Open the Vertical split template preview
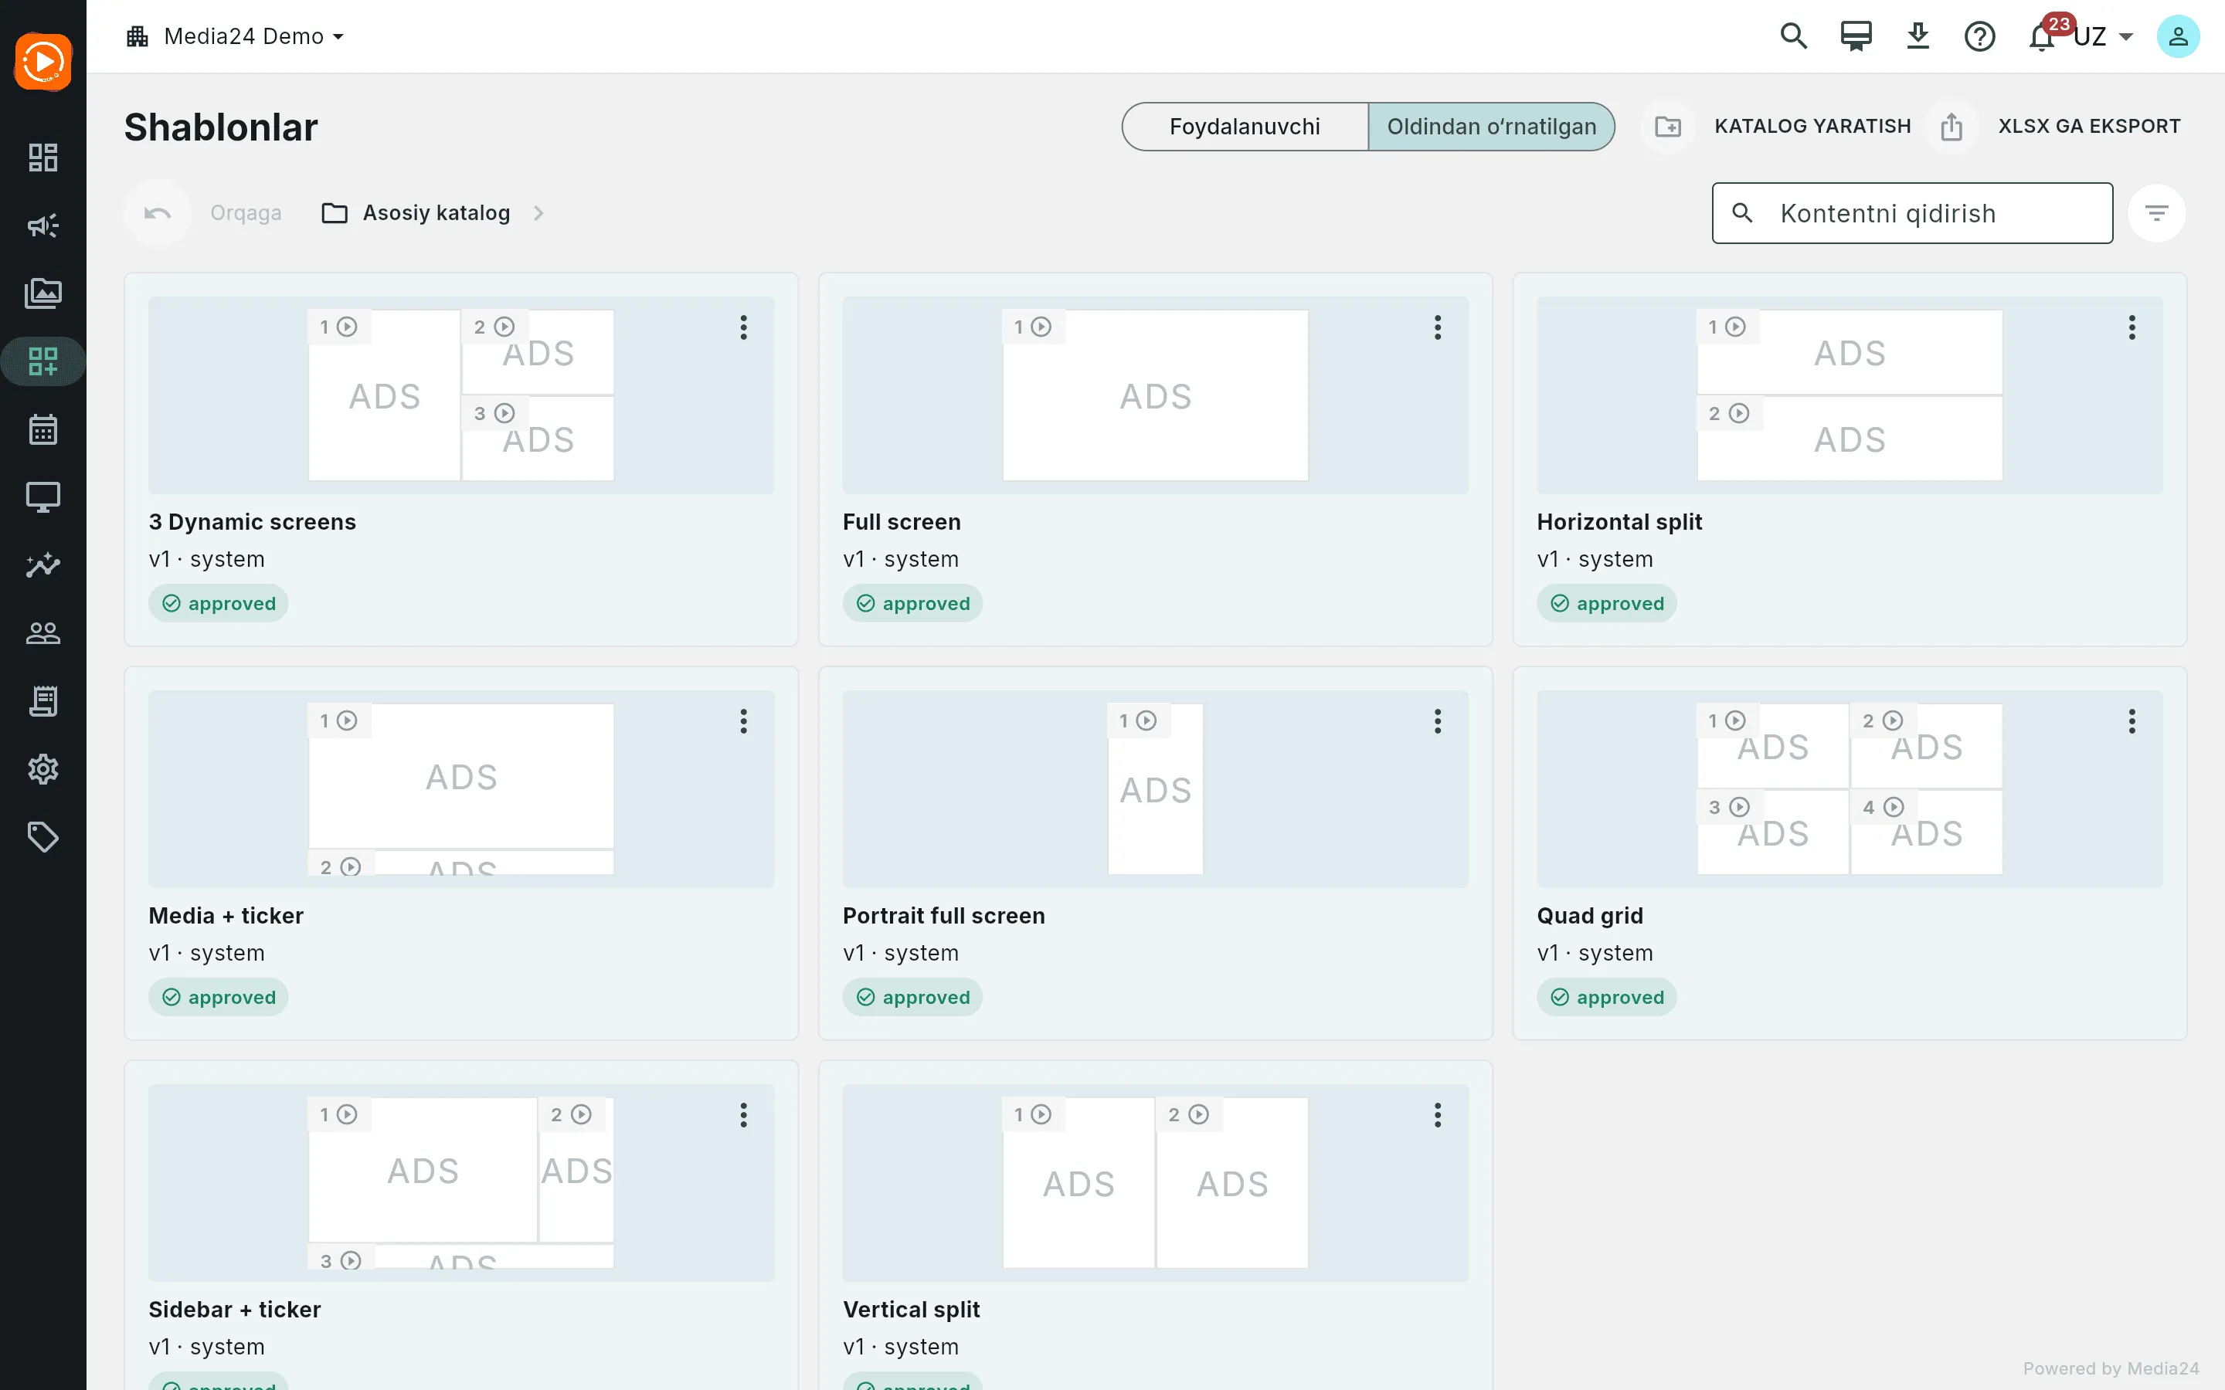The height and width of the screenshot is (1390, 2225). [1156, 1183]
